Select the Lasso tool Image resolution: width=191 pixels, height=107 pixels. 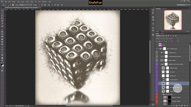click(x=2, y=16)
